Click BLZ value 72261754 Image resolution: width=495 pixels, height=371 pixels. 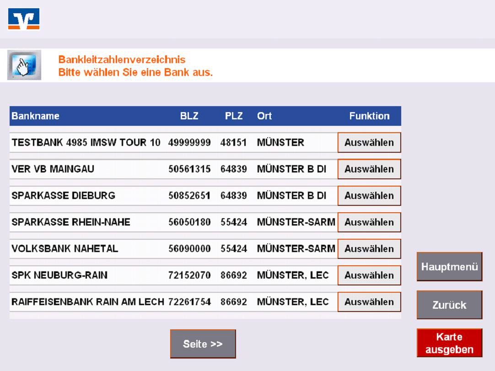click(x=189, y=301)
